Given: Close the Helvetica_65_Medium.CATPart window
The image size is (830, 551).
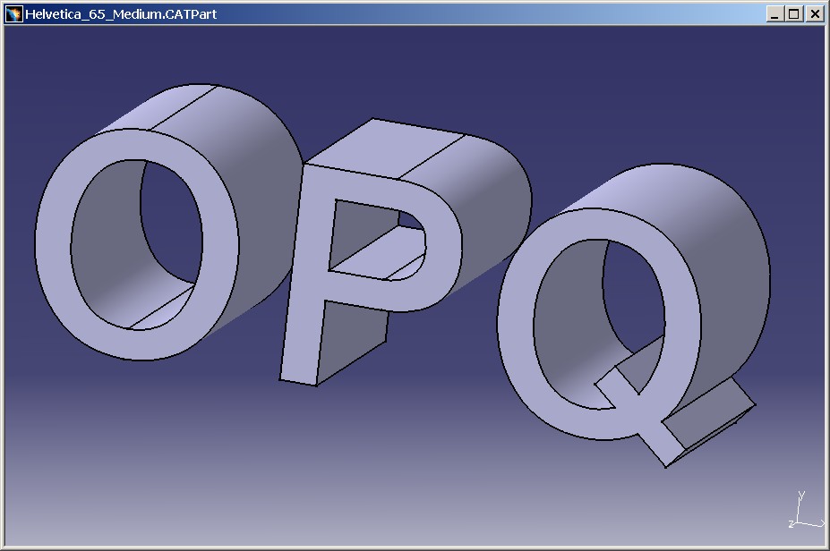Looking at the screenshot, I should pyautogui.click(x=815, y=14).
